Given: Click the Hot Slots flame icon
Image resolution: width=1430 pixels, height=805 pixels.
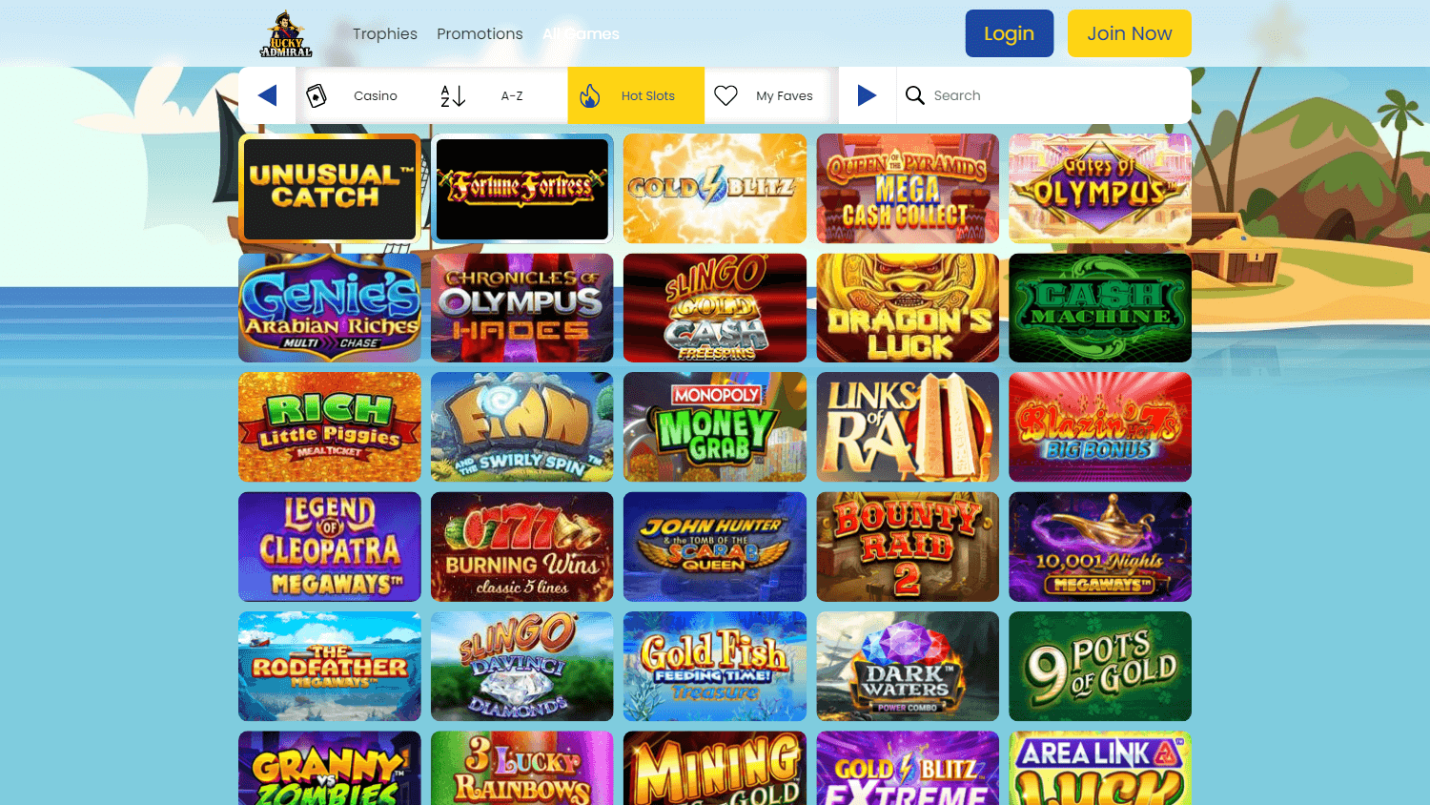Looking at the screenshot, I should coord(590,95).
